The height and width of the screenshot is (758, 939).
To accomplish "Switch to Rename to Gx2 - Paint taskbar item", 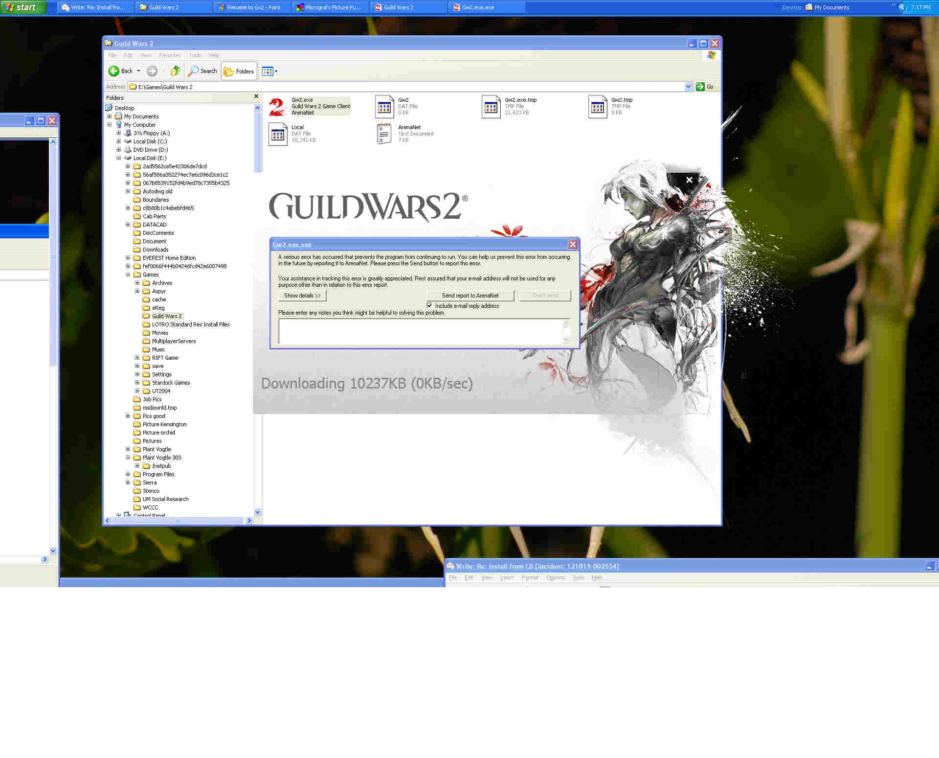I will (x=252, y=7).
